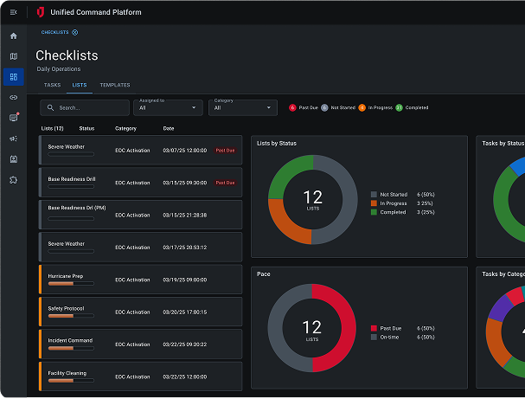525x399 pixels.
Task: Go to Home in the sidebar
Action: [13, 35]
